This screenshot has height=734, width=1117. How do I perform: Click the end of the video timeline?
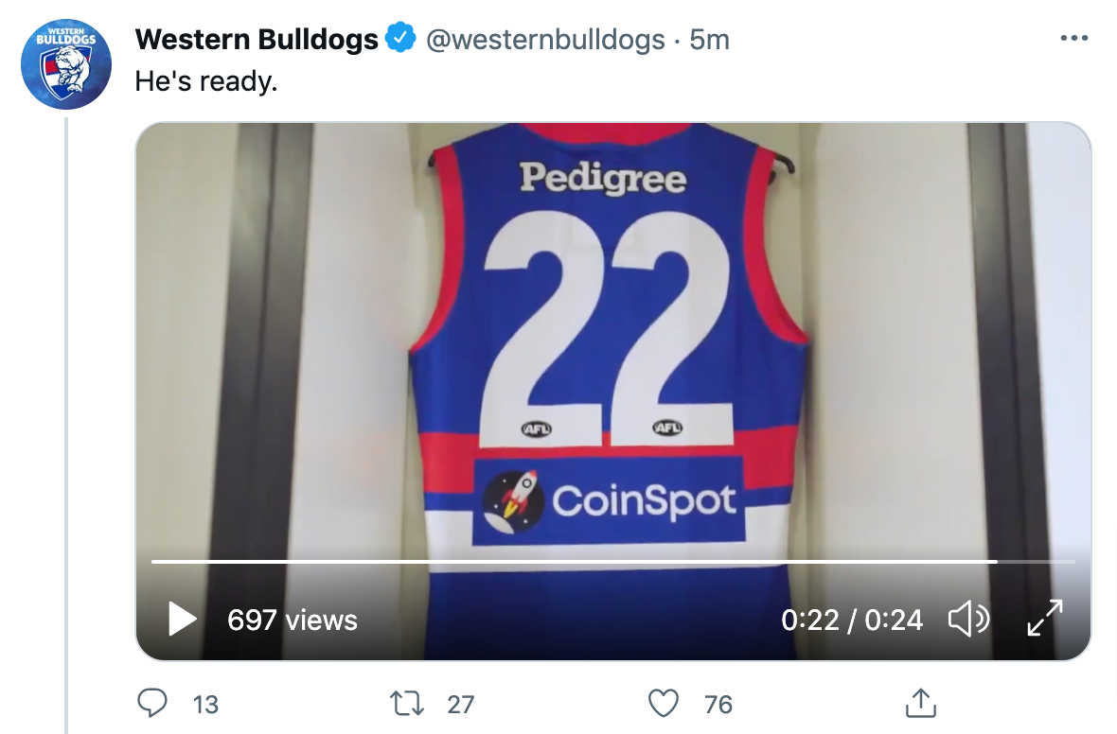1073,562
